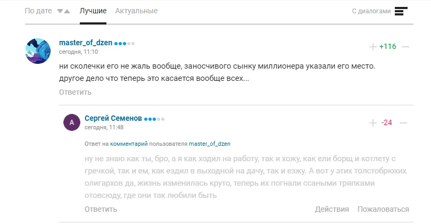Reply to master_of_dzen's comment via 'Ответить'

coord(75,92)
